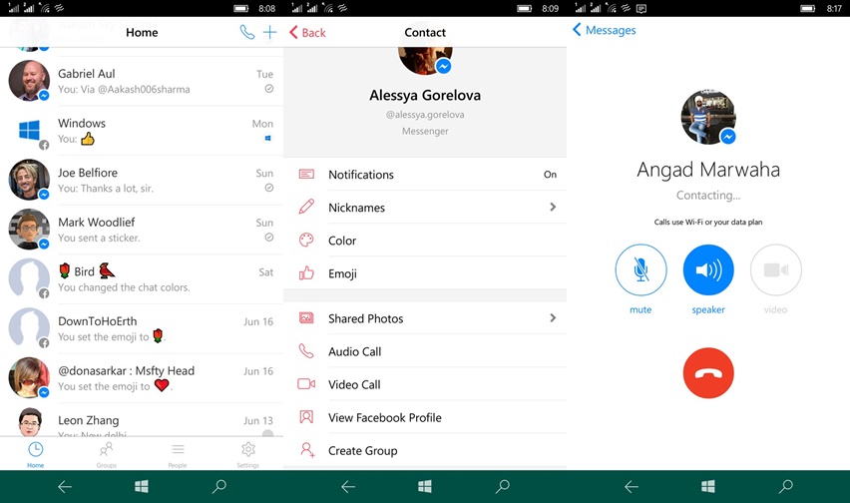Open Gabriel Aul's profile picture
The width and height of the screenshot is (850, 503).
tap(29, 80)
